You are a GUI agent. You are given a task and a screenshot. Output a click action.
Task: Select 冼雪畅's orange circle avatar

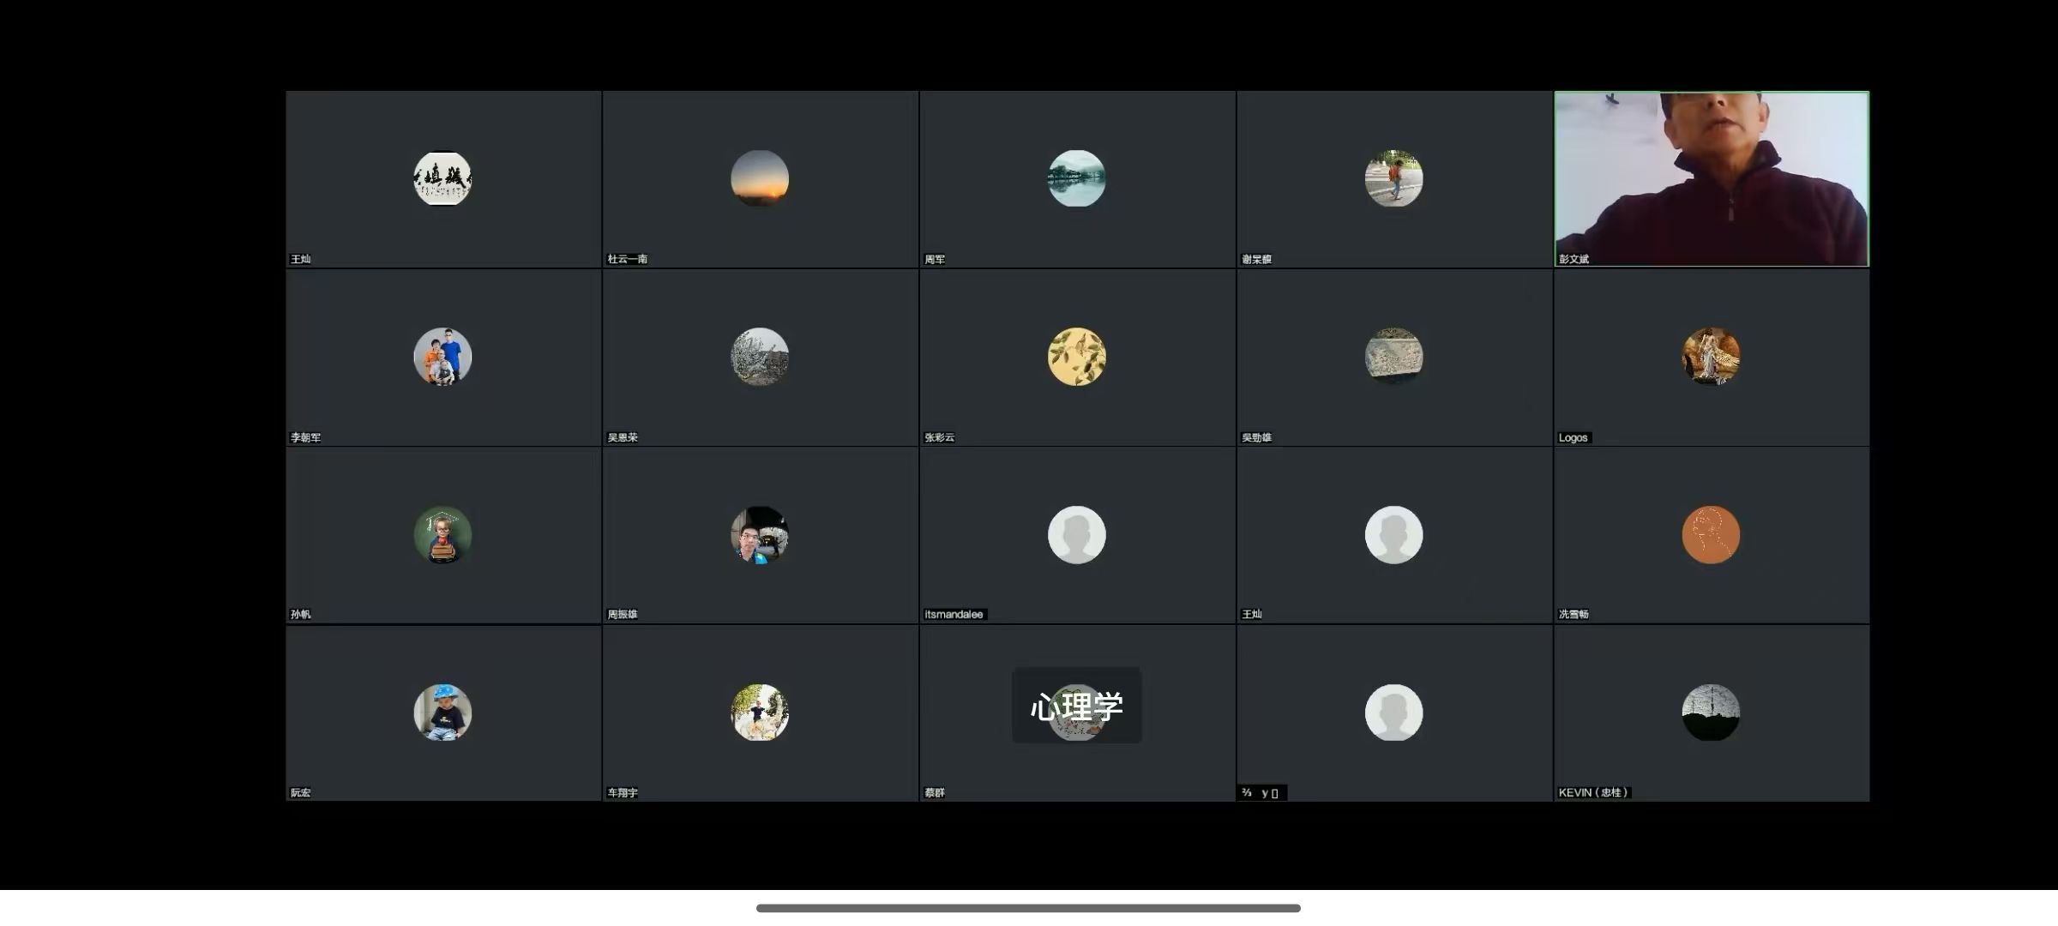(1711, 535)
